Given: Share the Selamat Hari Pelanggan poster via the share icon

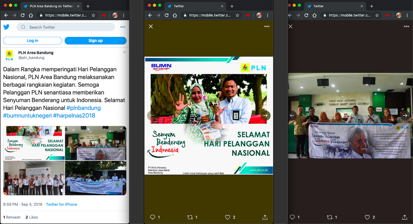Looking at the screenshot, I should point(265,217).
